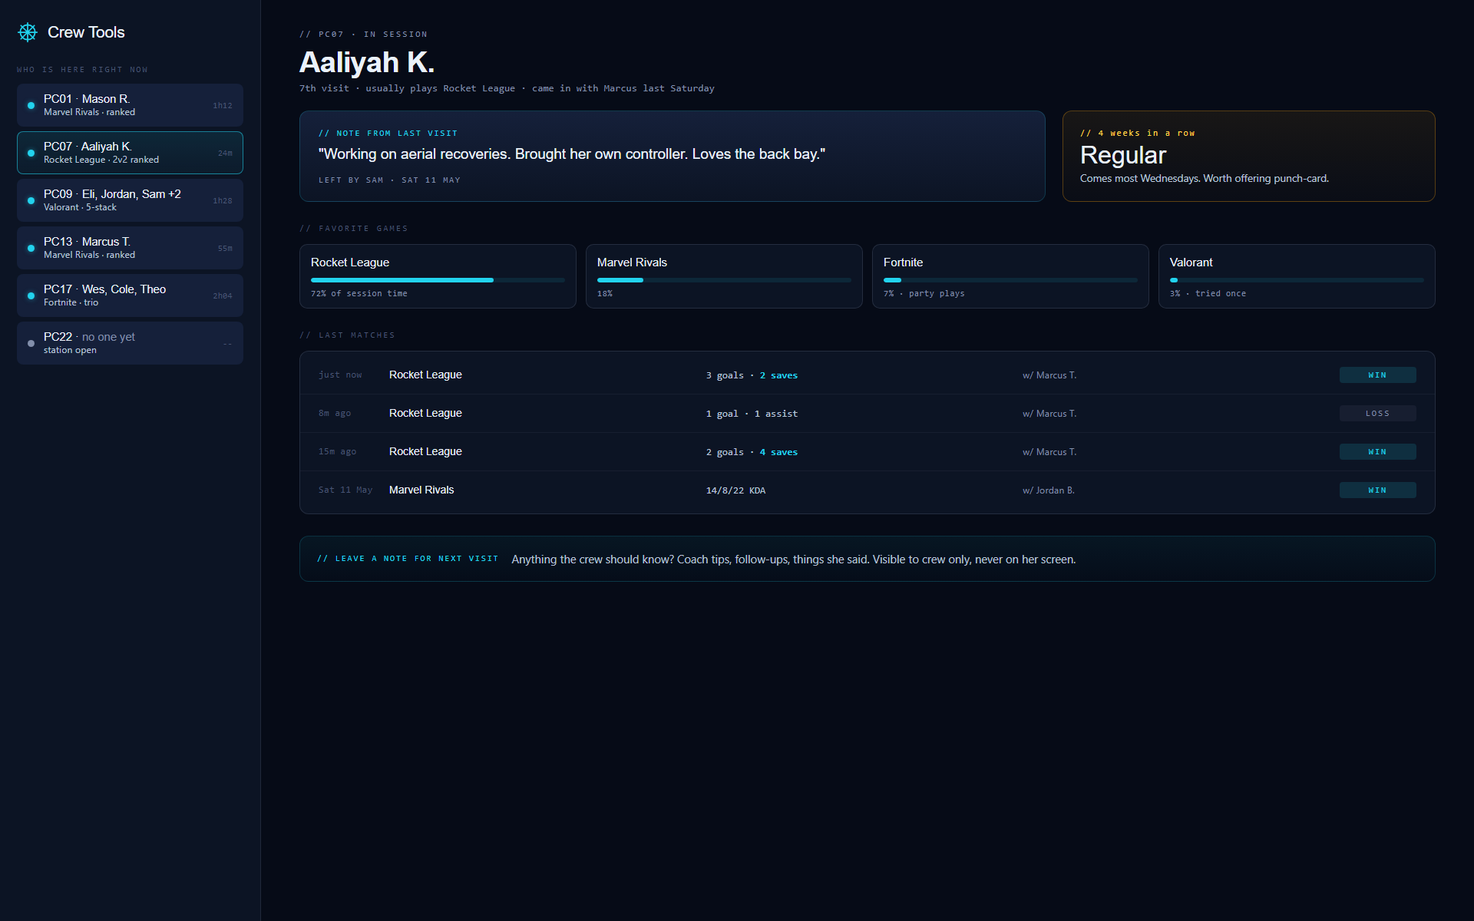Open the Regular punch-card suggestion card
Viewport: 1474px width, 921px height.
[x=1249, y=156]
